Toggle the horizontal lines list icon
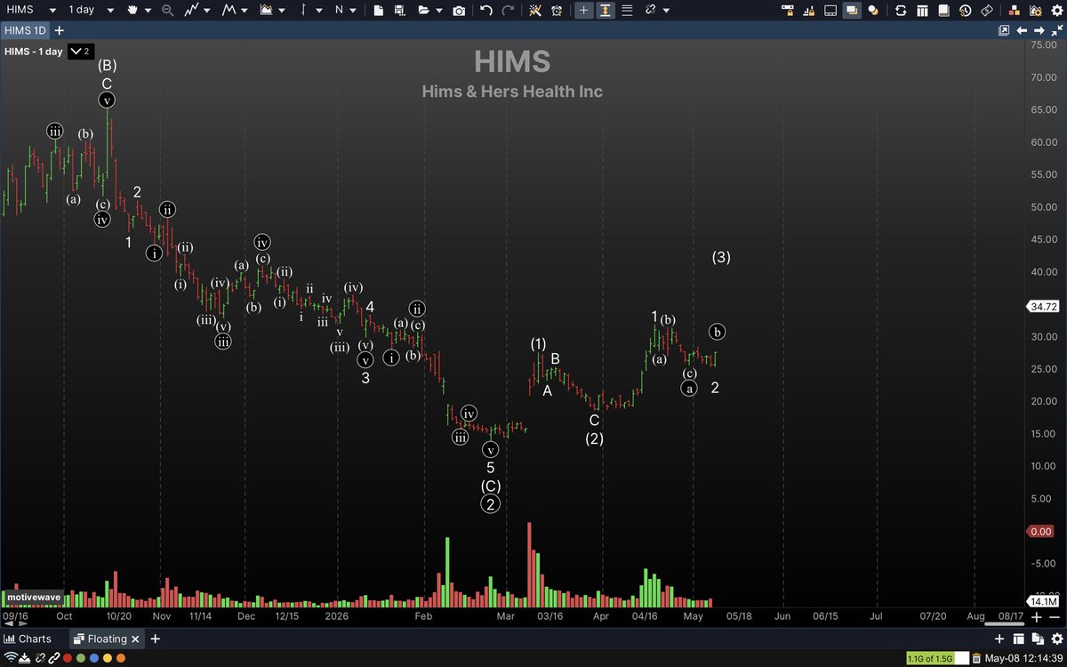This screenshot has width=1067, height=667. tap(628, 10)
